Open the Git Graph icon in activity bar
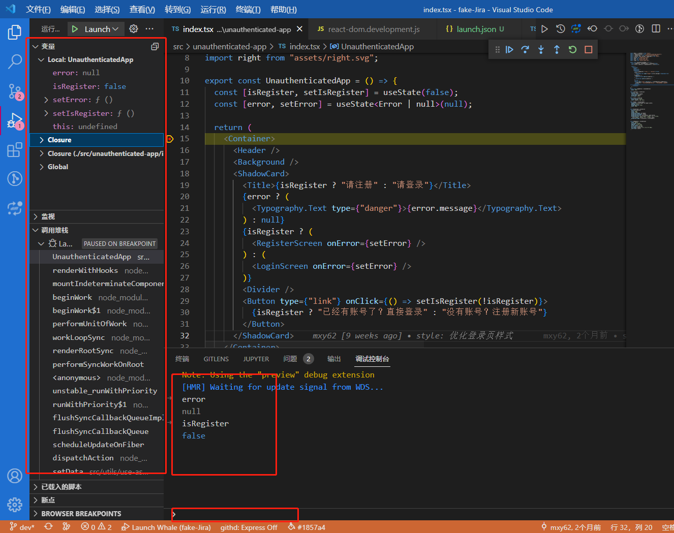The height and width of the screenshot is (533, 674). click(x=15, y=178)
